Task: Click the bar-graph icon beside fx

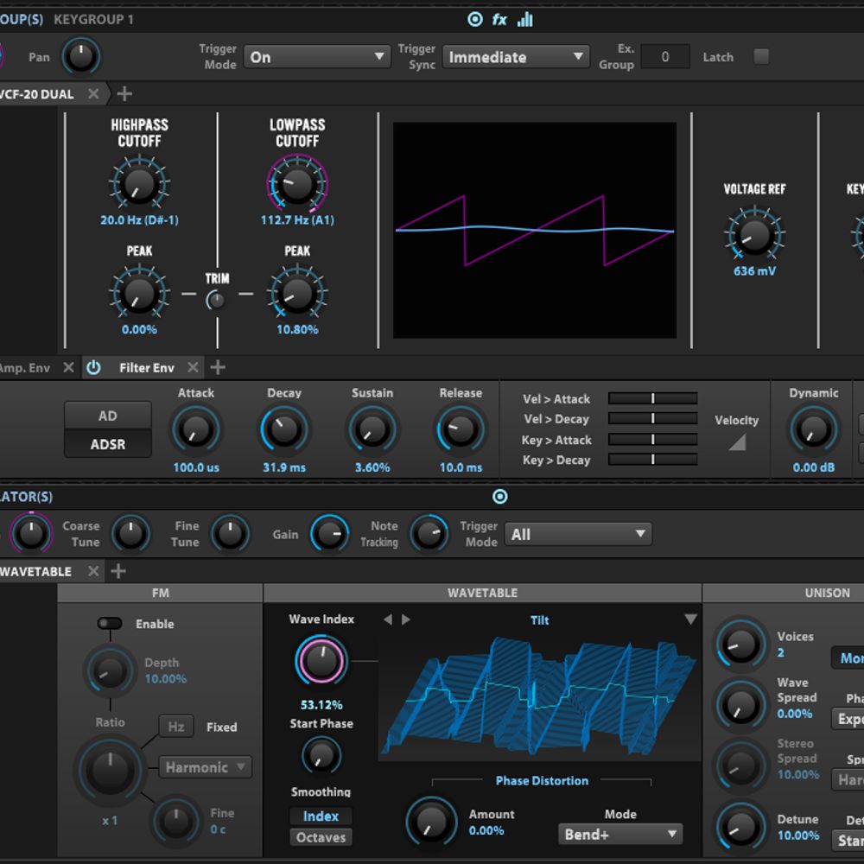Action: click(525, 20)
